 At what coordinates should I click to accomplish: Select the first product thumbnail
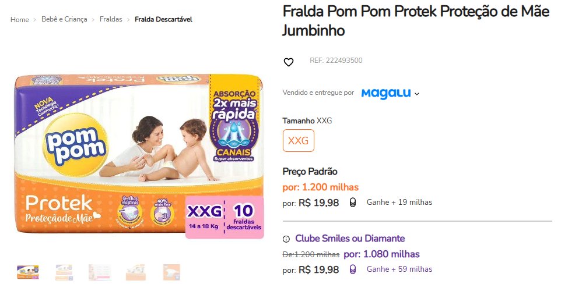coord(28,272)
